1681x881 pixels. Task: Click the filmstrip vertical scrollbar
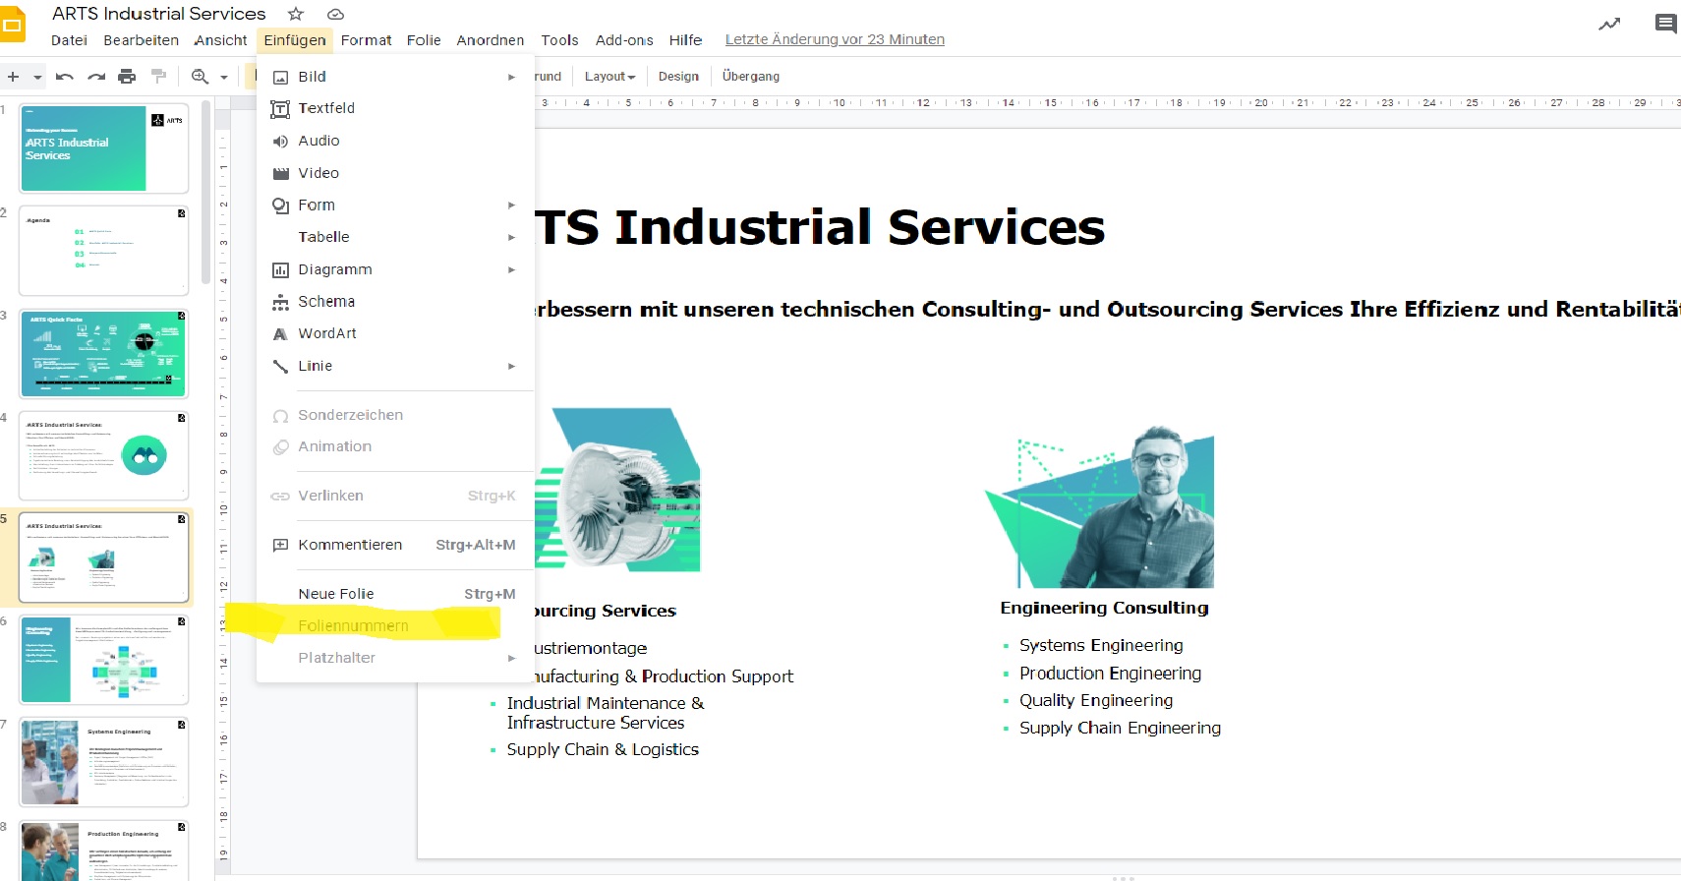[x=205, y=192]
